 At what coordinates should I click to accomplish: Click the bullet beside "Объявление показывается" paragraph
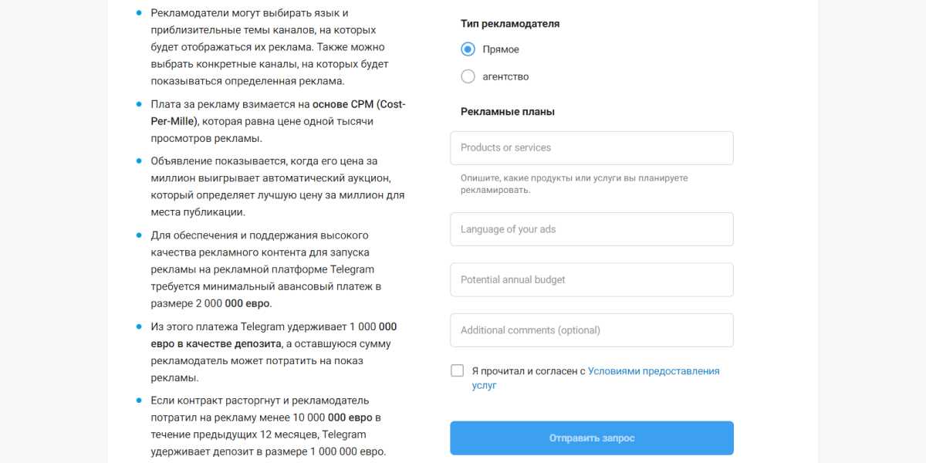pos(139,161)
